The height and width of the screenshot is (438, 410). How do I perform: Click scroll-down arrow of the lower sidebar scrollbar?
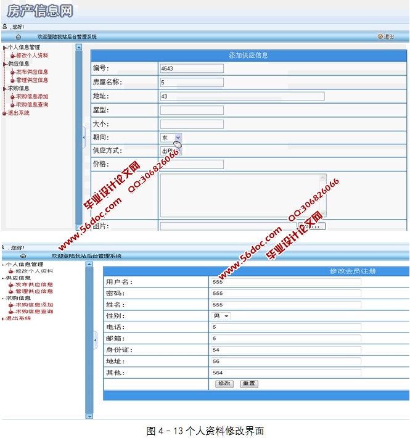(89, 416)
